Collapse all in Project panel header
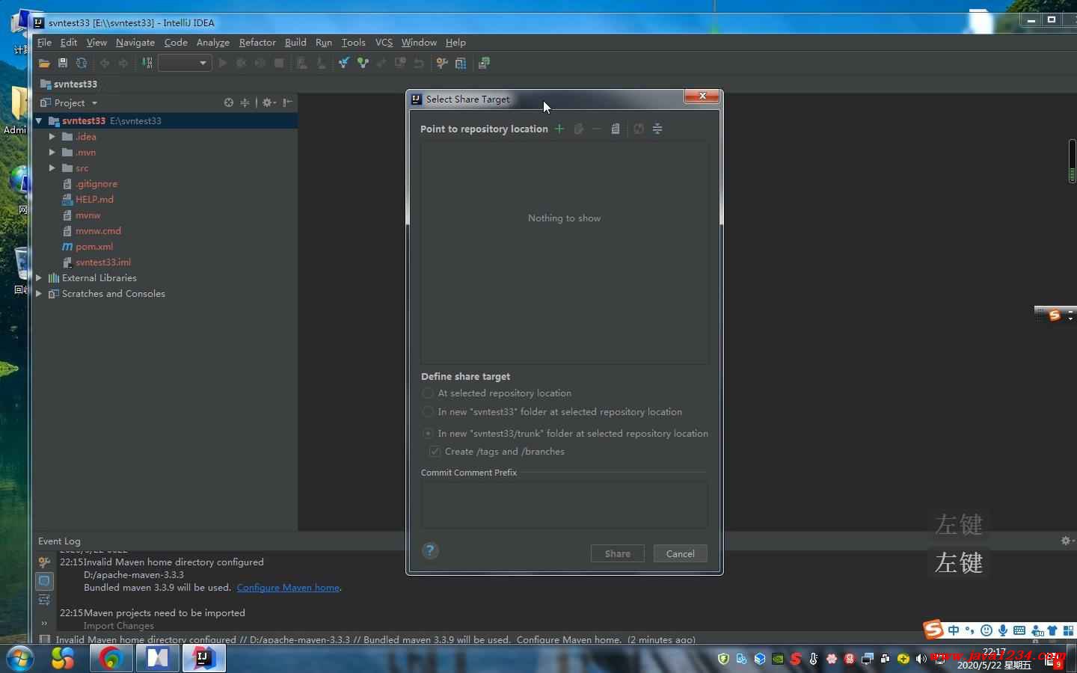Screen dimensions: 1077x673 (x=245, y=102)
